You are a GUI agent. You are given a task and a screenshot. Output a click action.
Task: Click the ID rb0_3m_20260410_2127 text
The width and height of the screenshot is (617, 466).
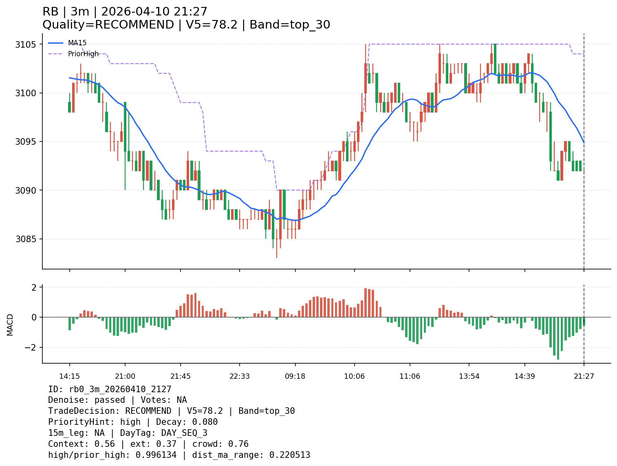[x=110, y=389]
